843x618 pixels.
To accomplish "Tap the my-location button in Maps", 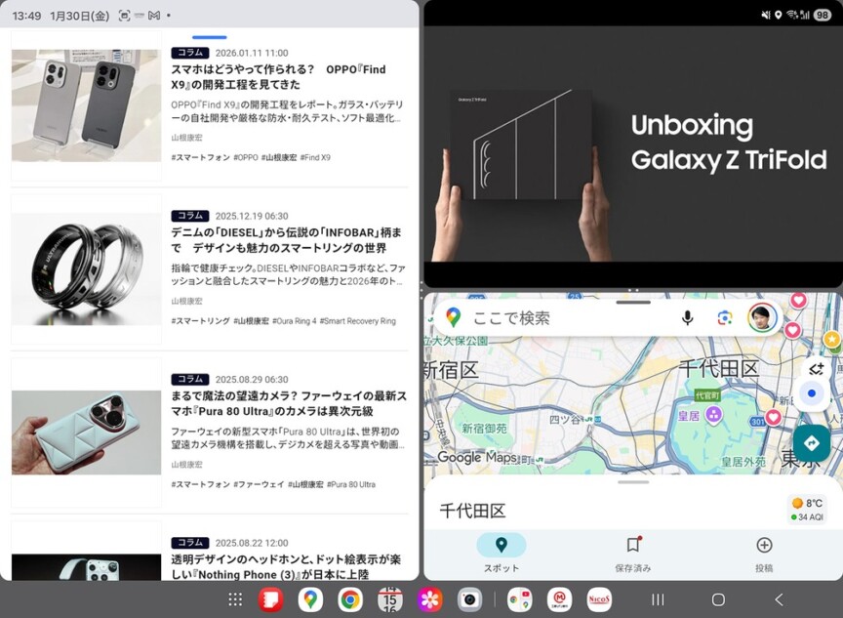I will click(x=812, y=393).
